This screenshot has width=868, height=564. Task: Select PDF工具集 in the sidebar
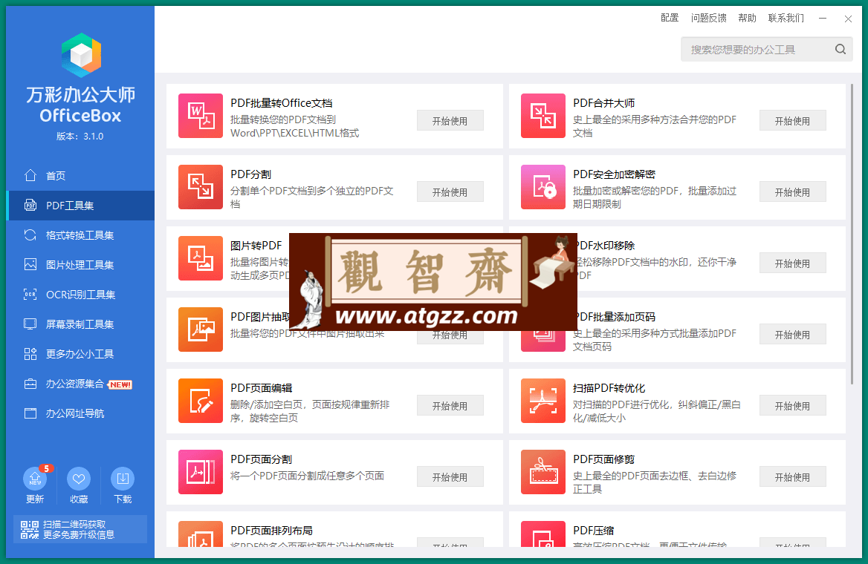pos(81,206)
